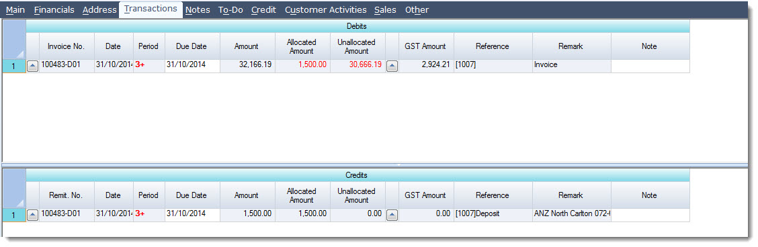Click the Credits period value 3+

point(149,215)
